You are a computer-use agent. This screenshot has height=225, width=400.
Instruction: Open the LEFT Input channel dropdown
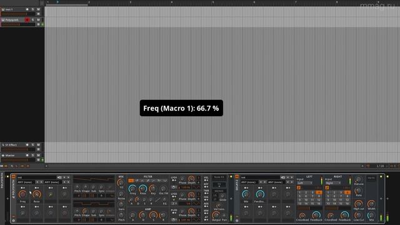click(x=304, y=183)
